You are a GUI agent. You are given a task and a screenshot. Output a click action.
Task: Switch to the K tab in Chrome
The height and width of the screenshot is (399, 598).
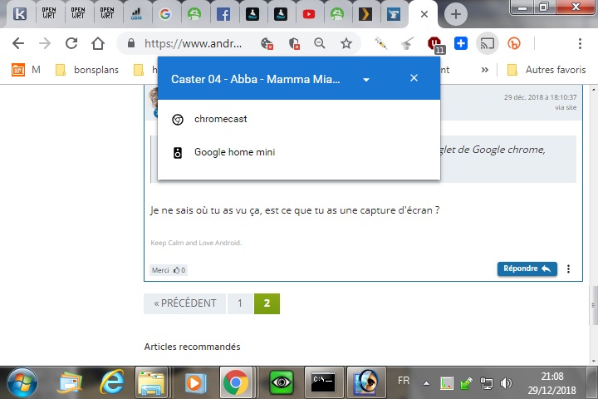pyautogui.click(x=20, y=14)
